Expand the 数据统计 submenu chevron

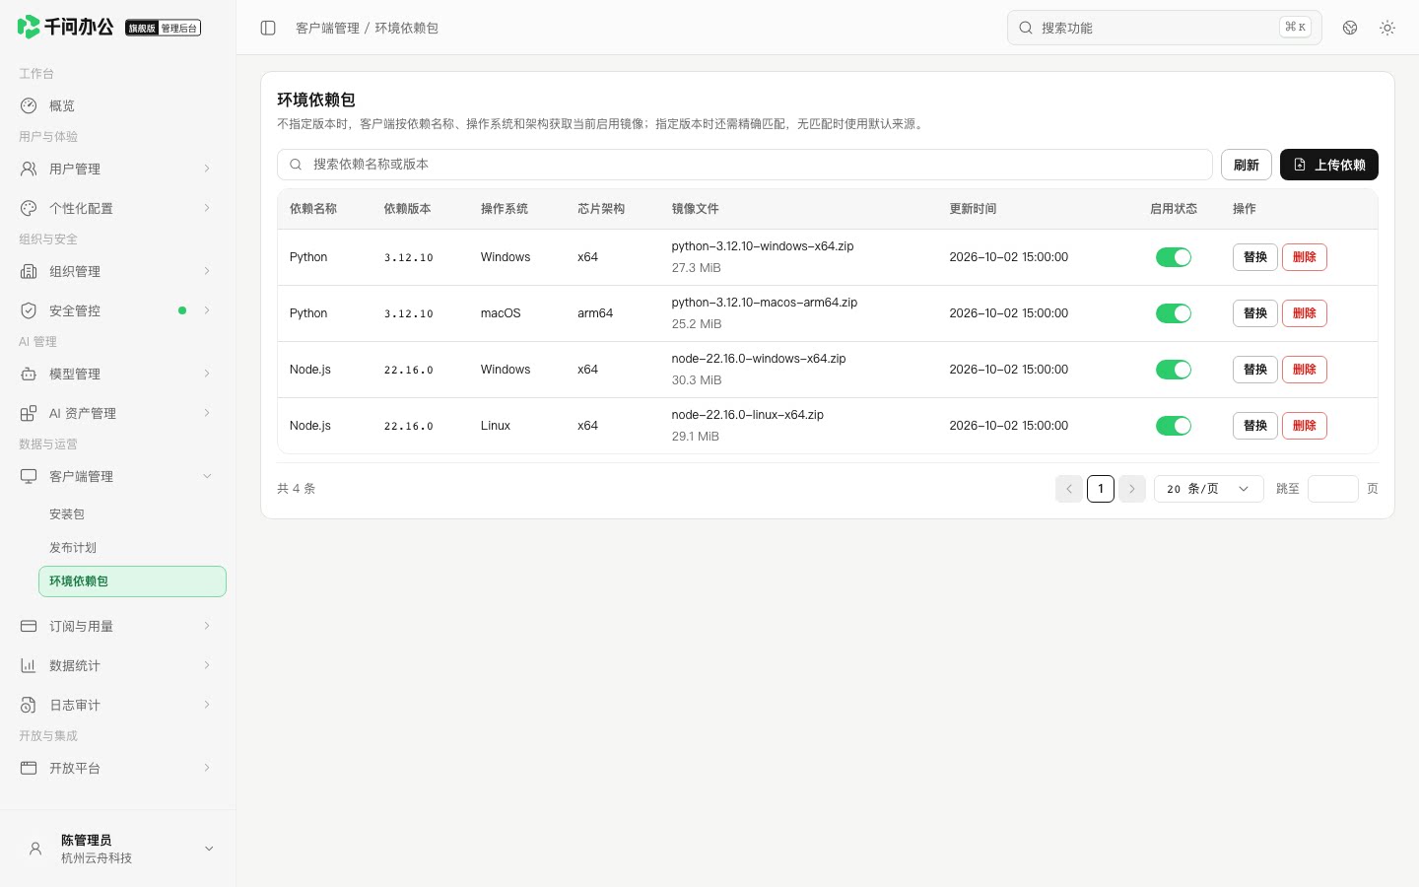tap(207, 665)
